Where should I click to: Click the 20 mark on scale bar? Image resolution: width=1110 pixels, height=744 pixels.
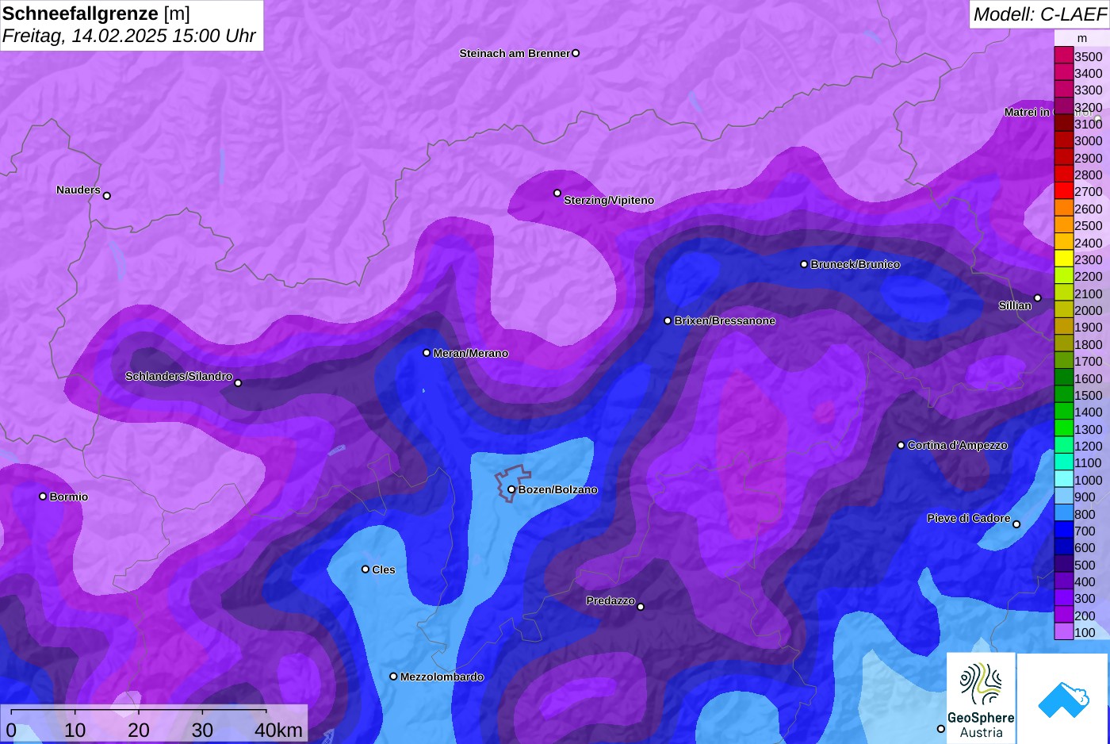point(139,730)
